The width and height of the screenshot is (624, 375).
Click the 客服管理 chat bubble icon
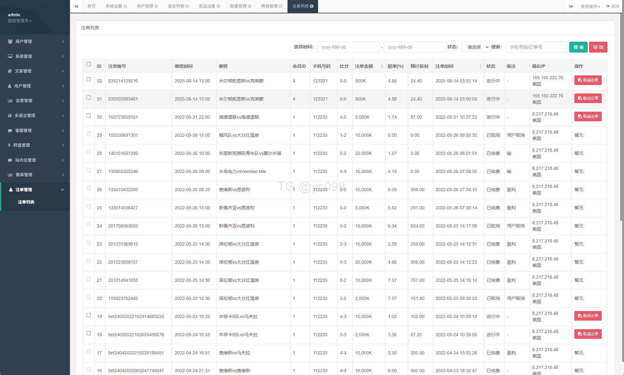coord(10,130)
